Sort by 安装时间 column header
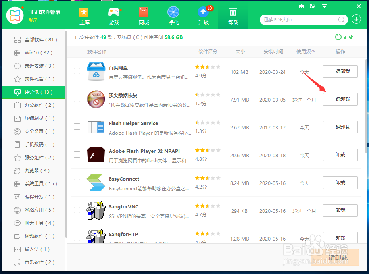The height and width of the screenshot is (274, 369). pyautogui.click(x=273, y=52)
